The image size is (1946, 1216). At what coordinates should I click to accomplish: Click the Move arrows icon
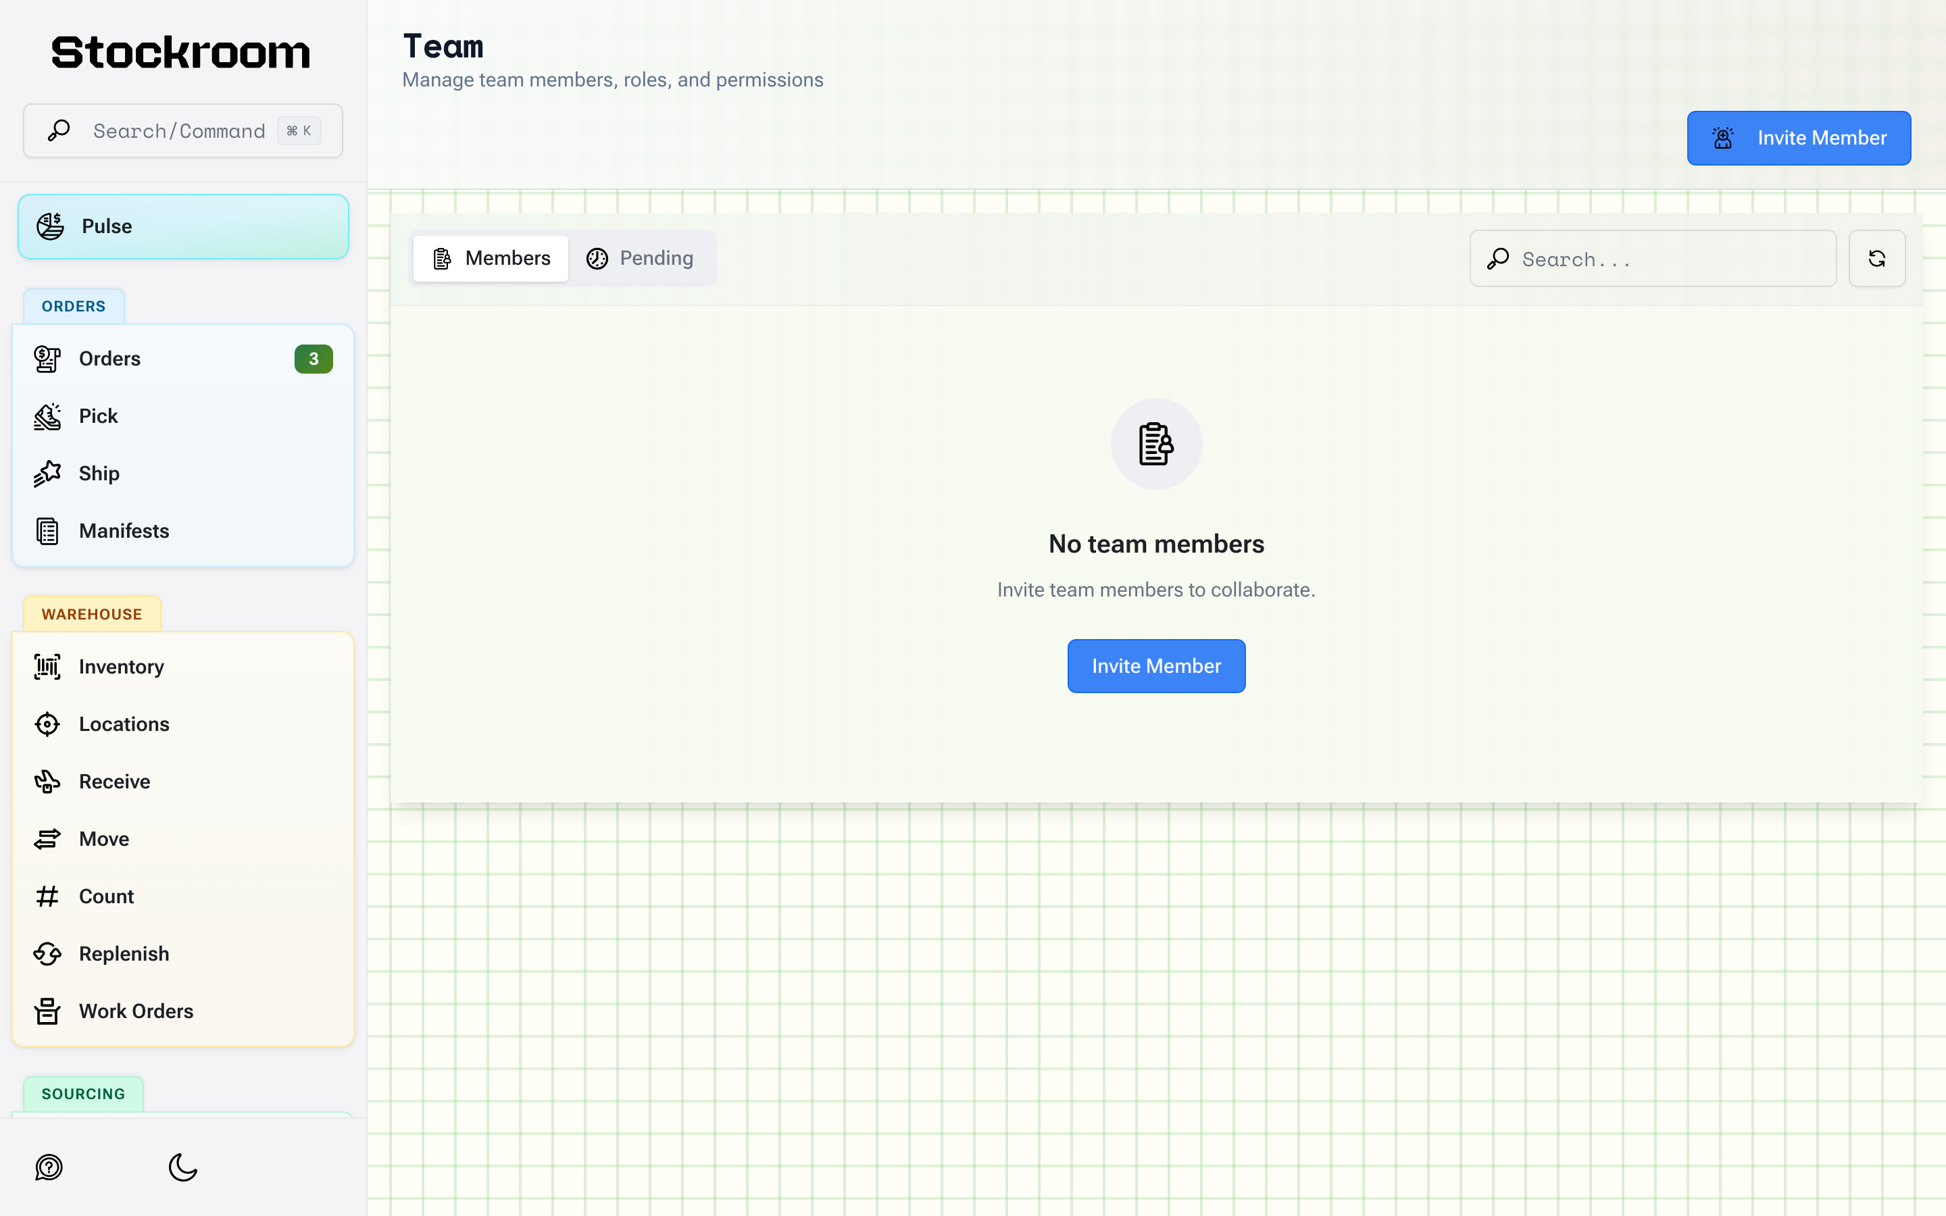click(47, 839)
